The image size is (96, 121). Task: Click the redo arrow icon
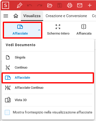pyautogui.click(x=40, y=6)
